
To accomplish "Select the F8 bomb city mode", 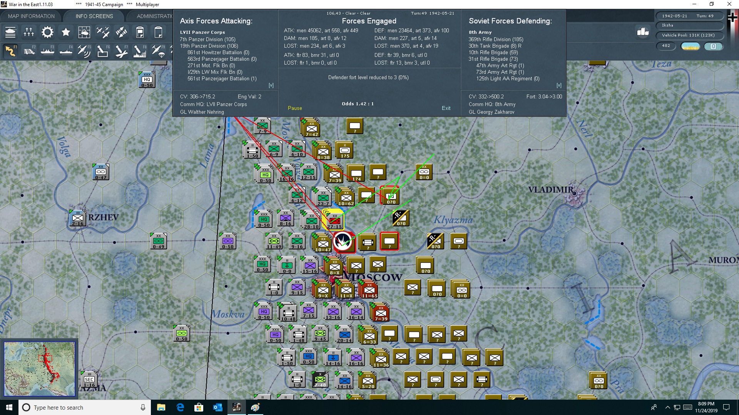I will pos(139,51).
